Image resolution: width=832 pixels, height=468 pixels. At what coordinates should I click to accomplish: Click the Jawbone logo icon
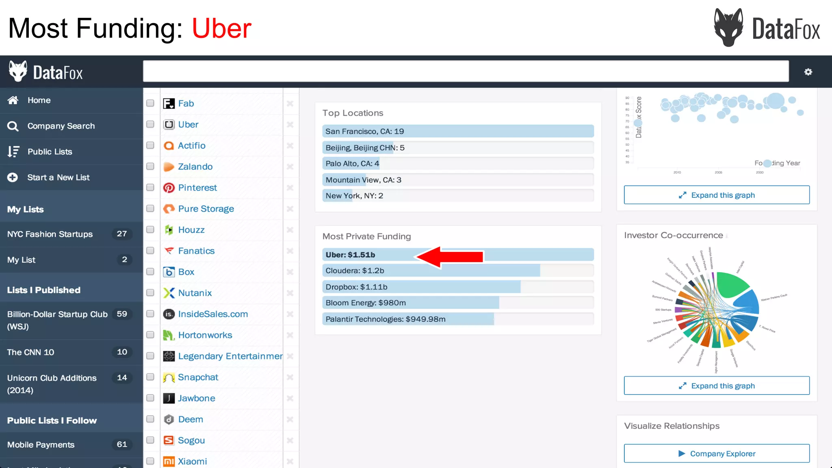click(169, 398)
